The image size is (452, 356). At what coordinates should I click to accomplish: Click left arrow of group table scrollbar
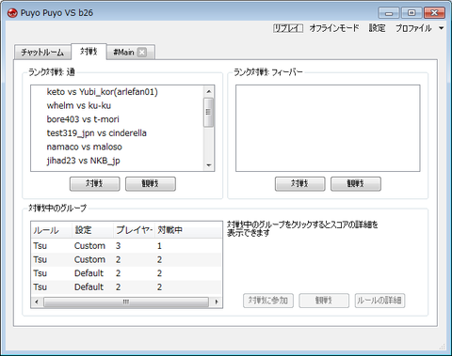pyautogui.click(x=37, y=302)
